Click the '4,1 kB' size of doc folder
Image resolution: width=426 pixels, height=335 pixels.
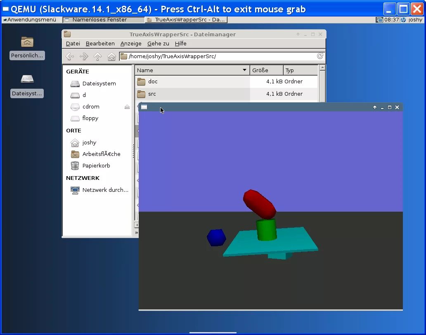275,81
